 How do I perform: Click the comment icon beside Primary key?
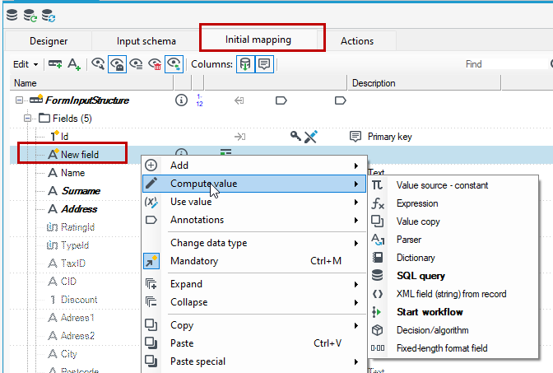355,136
